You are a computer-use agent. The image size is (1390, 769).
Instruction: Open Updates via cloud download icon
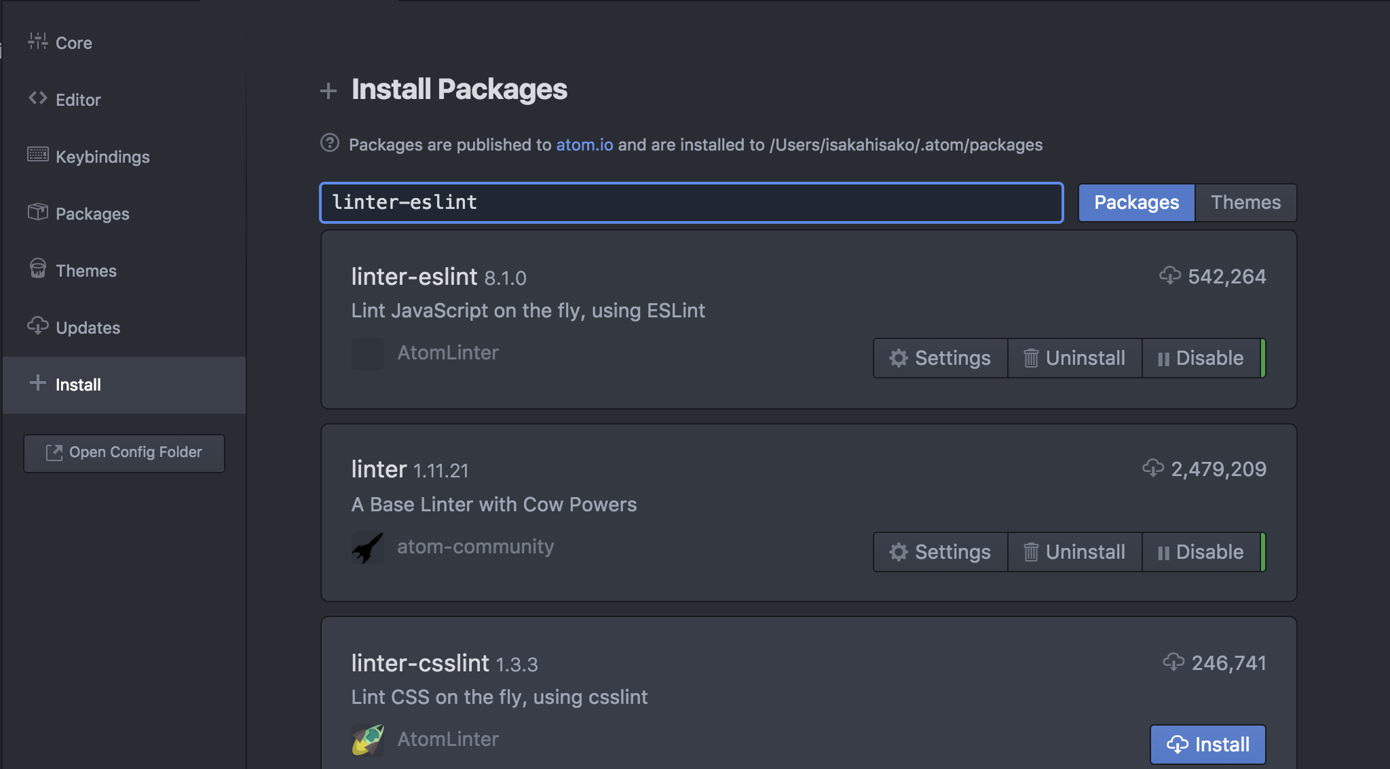point(37,326)
